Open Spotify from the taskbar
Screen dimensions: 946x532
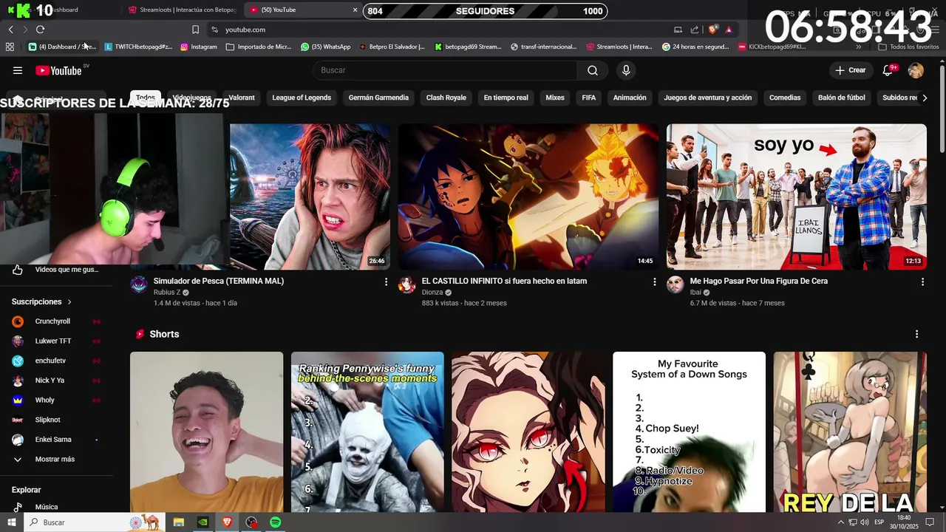[275, 522]
